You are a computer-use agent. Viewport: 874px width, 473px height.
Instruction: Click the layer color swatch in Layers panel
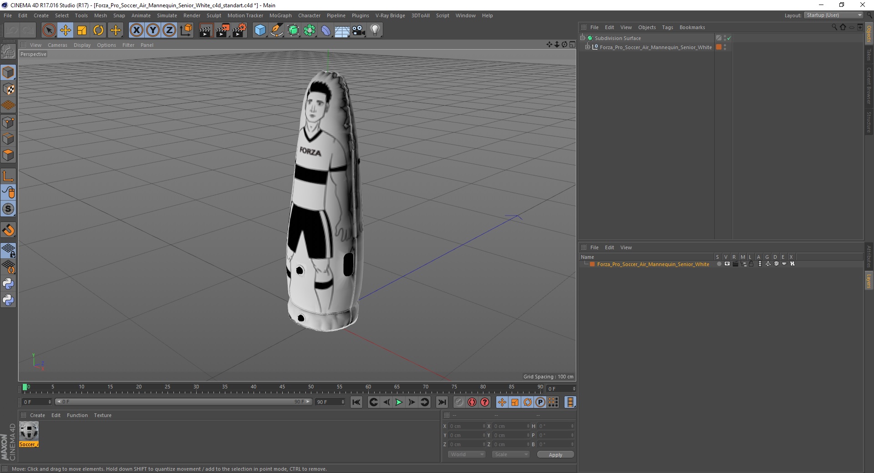592,264
